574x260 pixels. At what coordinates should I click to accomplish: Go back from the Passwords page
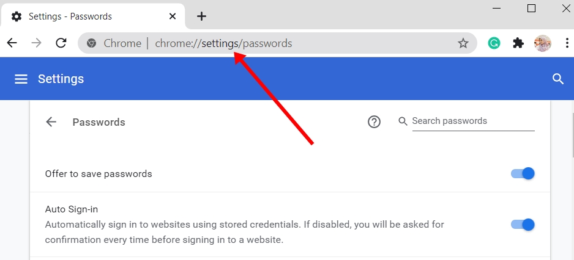point(51,122)
